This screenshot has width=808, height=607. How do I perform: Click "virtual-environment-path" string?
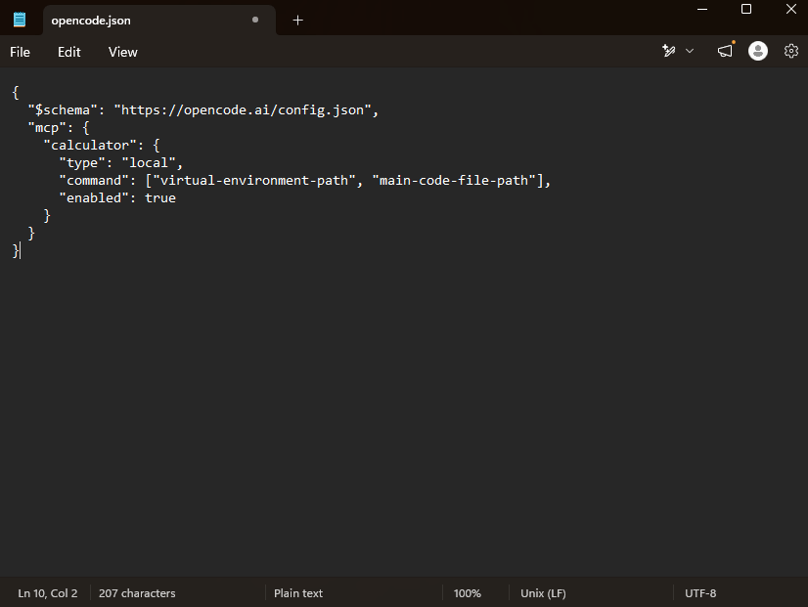pos(254,180)
